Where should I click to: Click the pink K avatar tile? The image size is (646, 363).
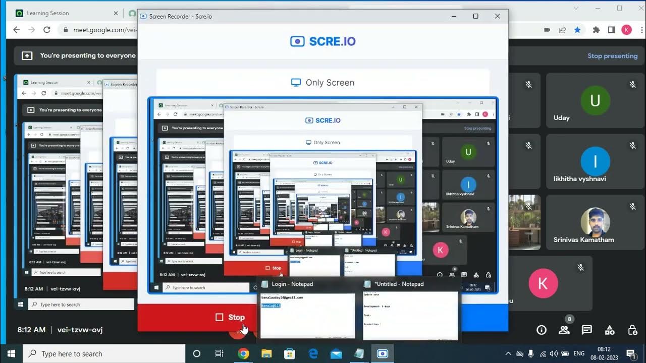pos(543,283)
